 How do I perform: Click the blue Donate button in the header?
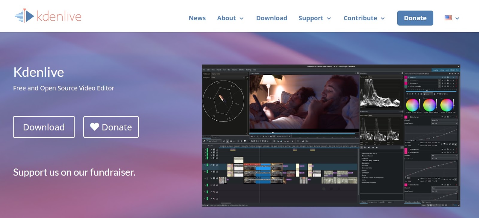click(415, 18)
